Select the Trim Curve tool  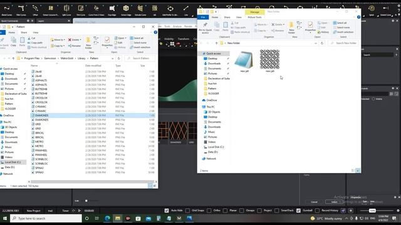(81, 10)
